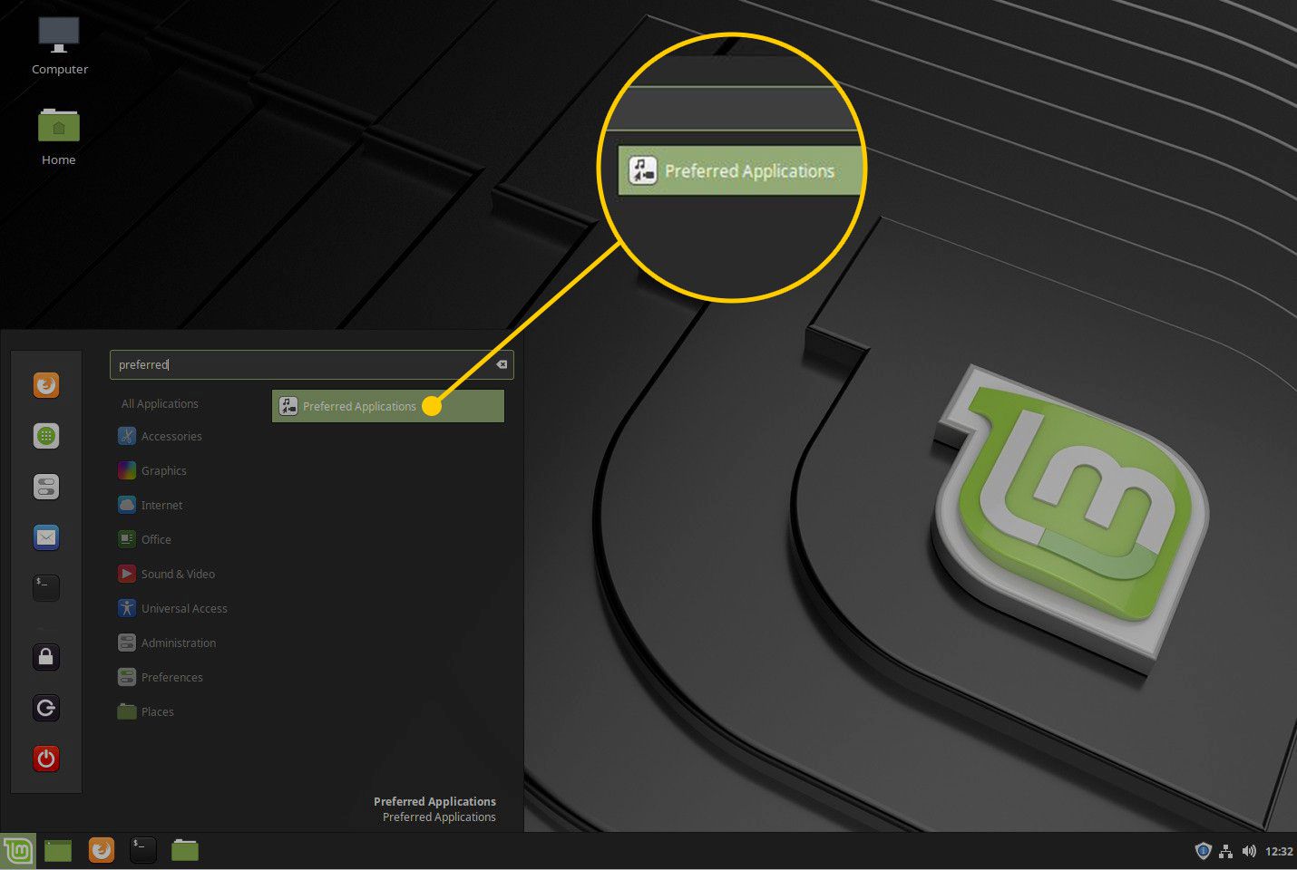Select the Sound & Video category
This screenshot has height=870, width=1297.
point(166,575)
